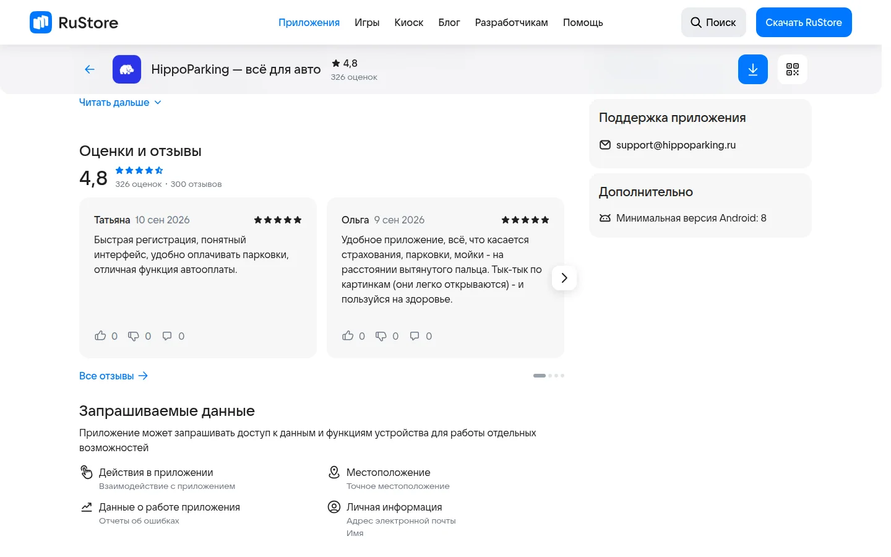Click the five-star rating on Ольга's review
This screenshot has width=891, height=557.
point(525,220)
